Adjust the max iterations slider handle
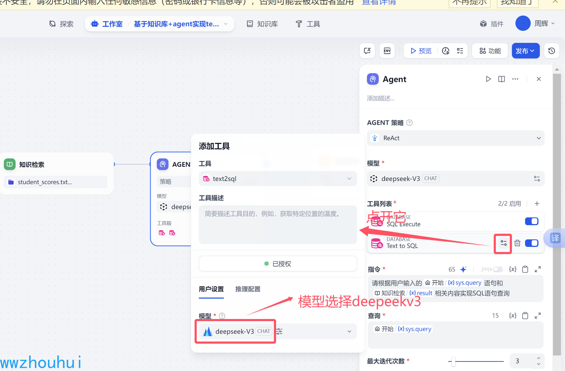The image size is (565, 371). 453,361
